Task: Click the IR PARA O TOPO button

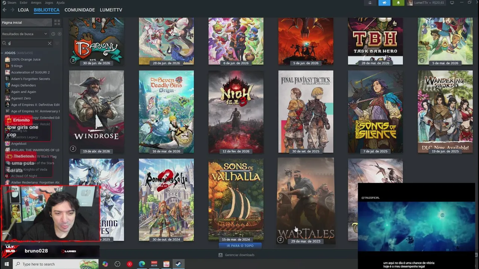Action: coord(240,246)
